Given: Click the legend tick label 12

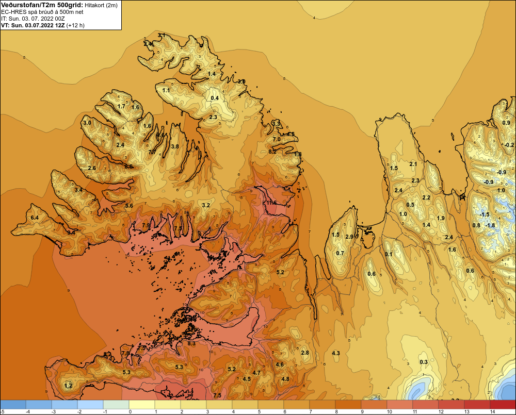Looking at the screenshot, I should click(441, 412).
